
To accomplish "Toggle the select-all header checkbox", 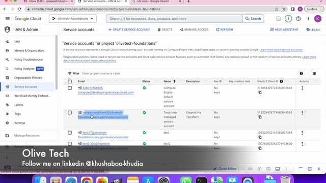I will click(70, 81).
